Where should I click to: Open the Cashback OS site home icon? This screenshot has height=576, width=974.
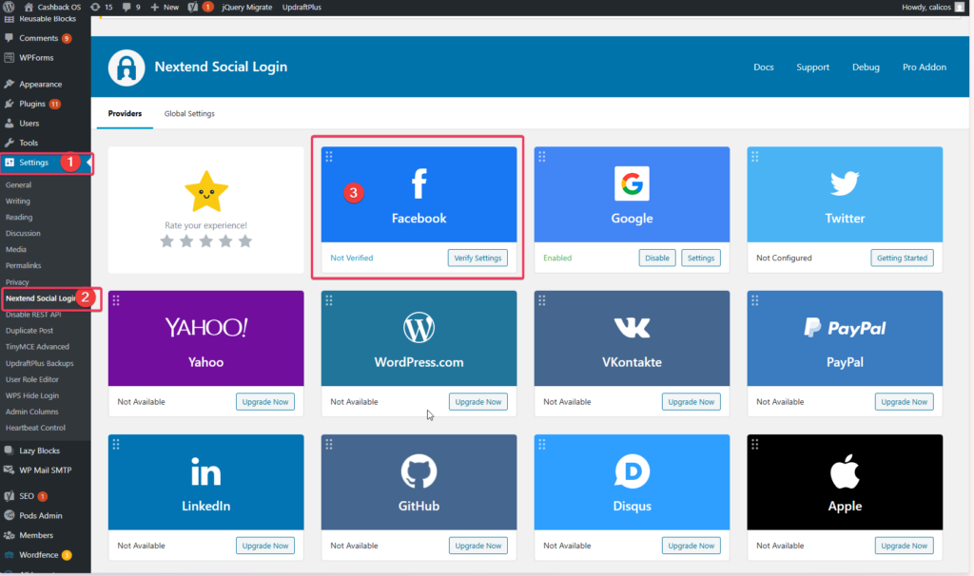tap(29, 7)
